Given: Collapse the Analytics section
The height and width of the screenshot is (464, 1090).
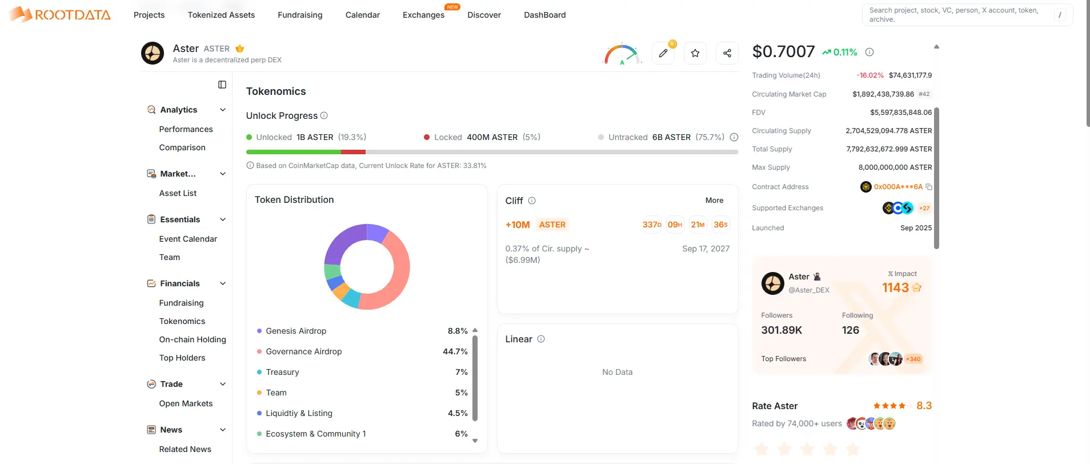Looking at the screenshot, I should (x=223, y=110).
